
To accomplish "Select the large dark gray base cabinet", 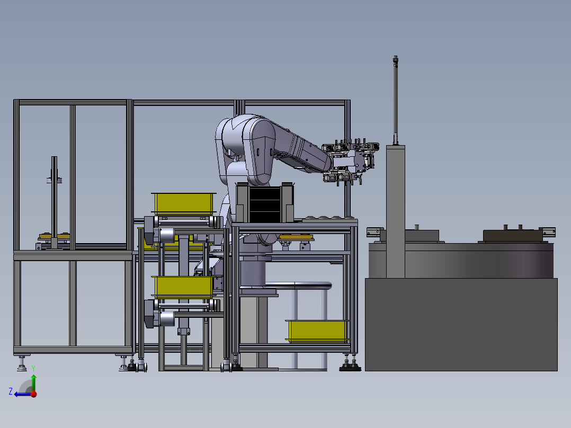I will click(461, 325).
